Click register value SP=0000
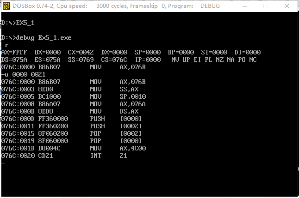The image size is (299, 198). pos(148,52)
